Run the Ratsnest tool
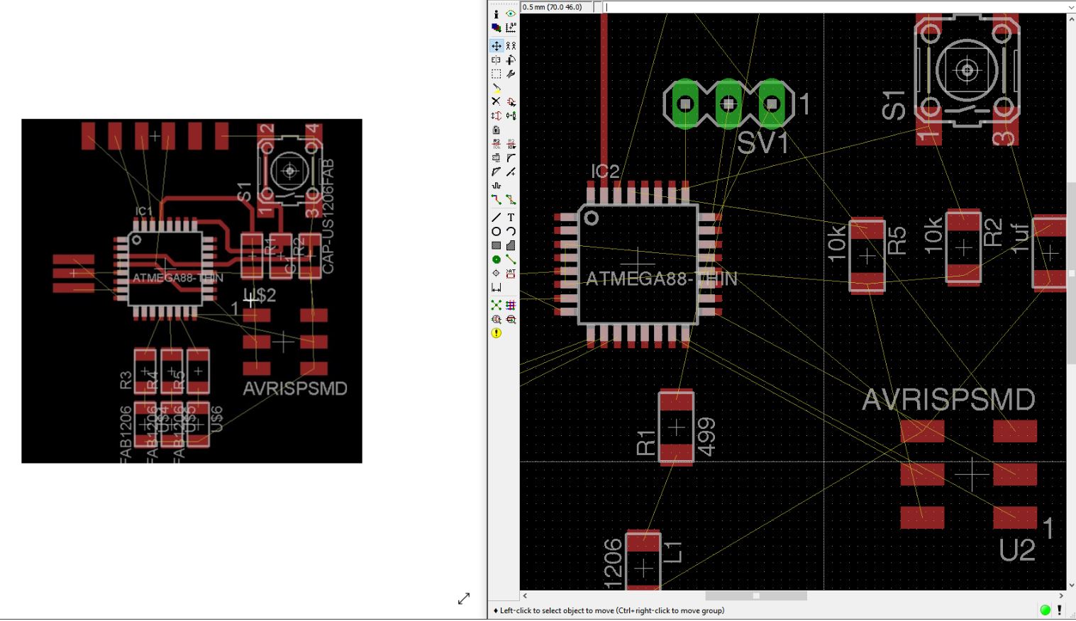The image size is (1076, 621). [496, 306]
